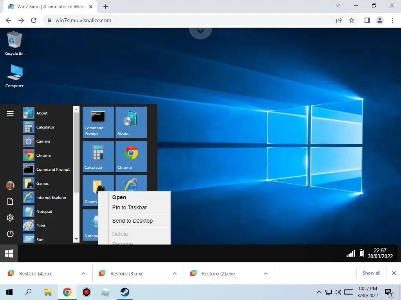Open the Computer desktop icon
This screenshot has width=401, height=300.
14,76
